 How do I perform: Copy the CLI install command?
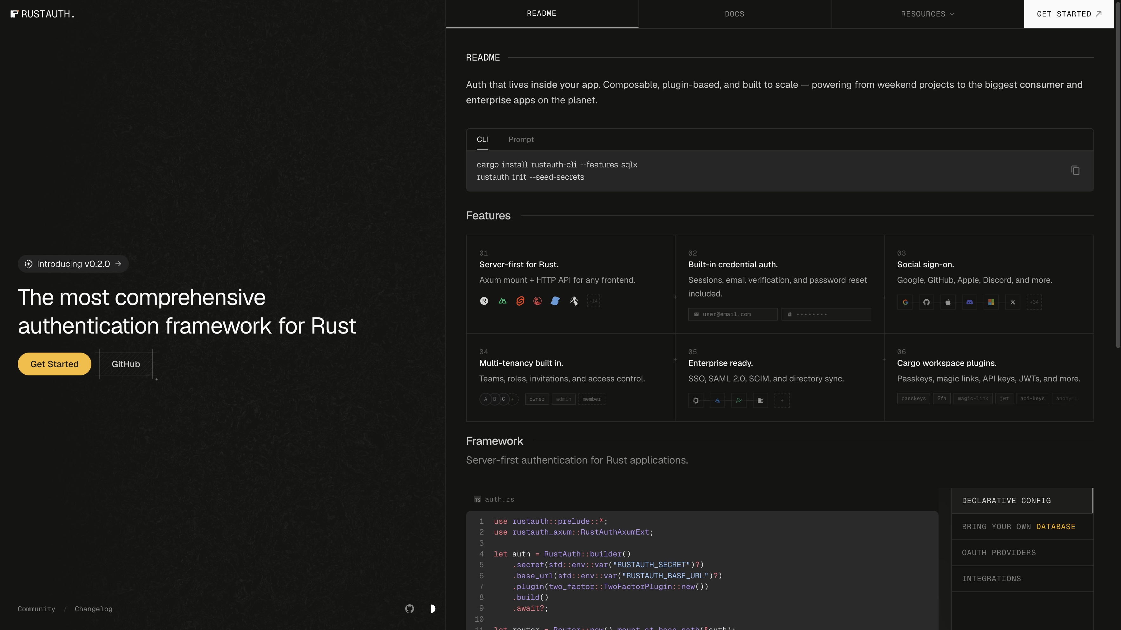[x=1075, y=171]
